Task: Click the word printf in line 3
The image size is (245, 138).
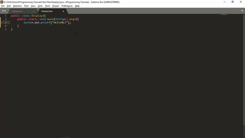Action: pyautogui.click(x=46, y=23)
